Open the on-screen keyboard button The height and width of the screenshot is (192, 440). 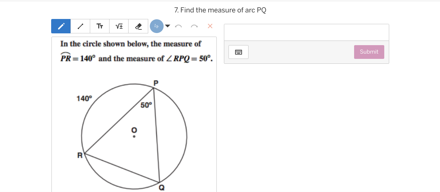238,52
